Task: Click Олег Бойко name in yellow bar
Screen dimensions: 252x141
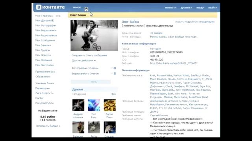Action: pyautogui.click(x=78, y=15)
